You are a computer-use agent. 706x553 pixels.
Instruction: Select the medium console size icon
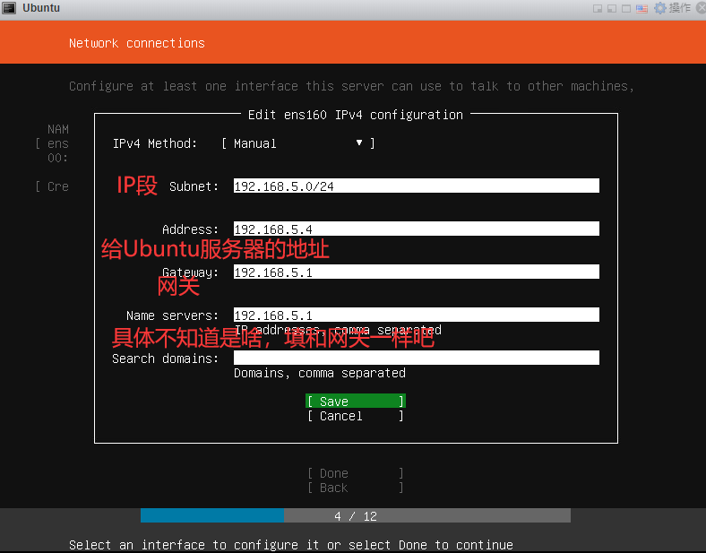[612, 8]
